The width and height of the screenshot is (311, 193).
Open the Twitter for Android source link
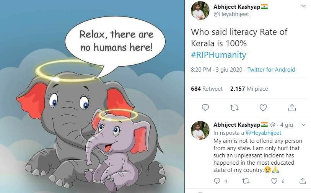271,70
